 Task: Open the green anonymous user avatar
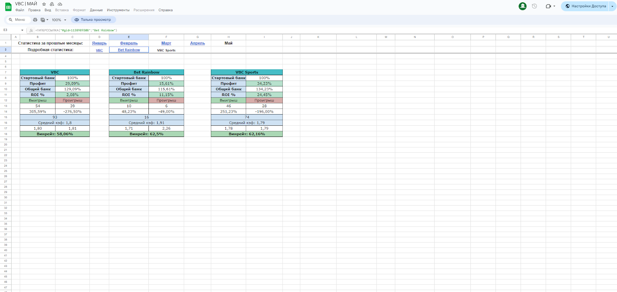pyautogui.click(x=523, y=6)
